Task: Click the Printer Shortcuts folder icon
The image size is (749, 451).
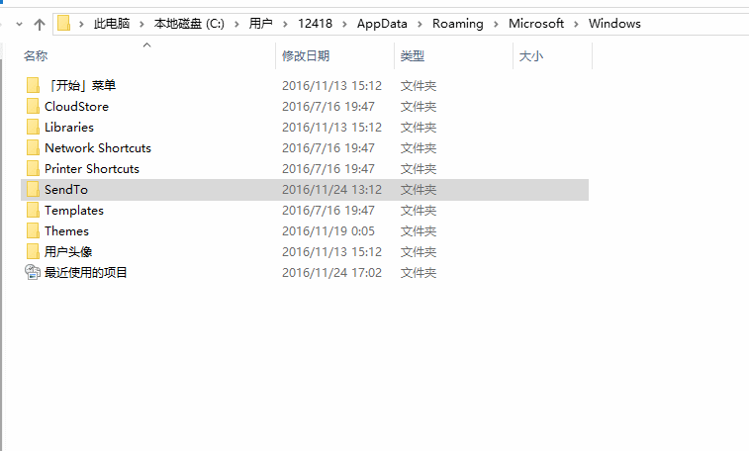Action: (x=33, y=169)
